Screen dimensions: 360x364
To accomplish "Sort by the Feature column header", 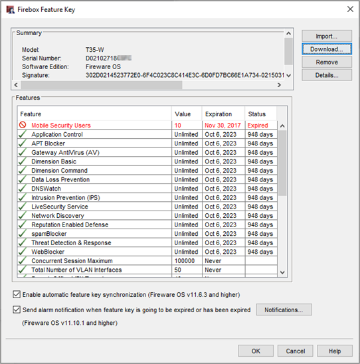I will point(94,114).
